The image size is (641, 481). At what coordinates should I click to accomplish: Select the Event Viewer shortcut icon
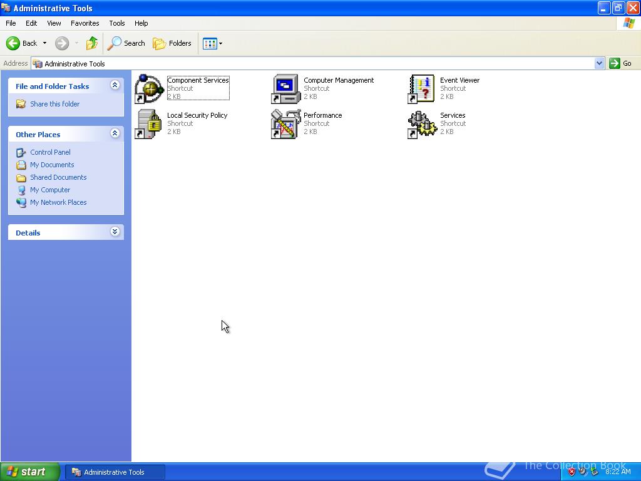tap(421, 89)
